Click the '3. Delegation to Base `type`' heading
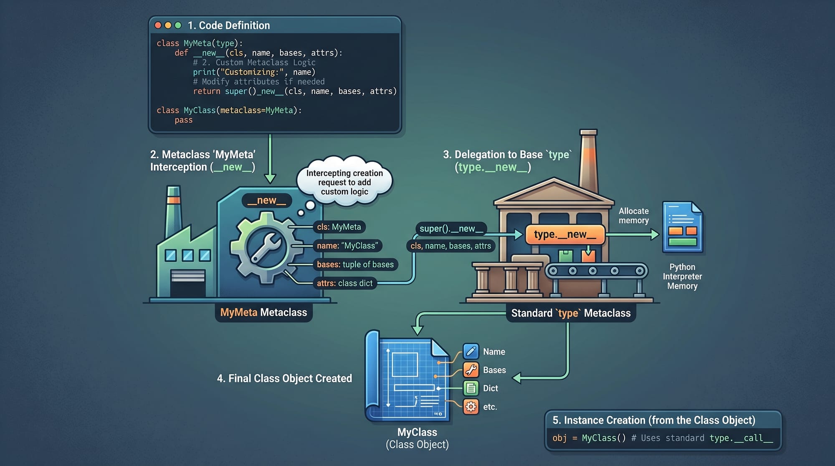835x466 pixels. [x=508, y=161]
